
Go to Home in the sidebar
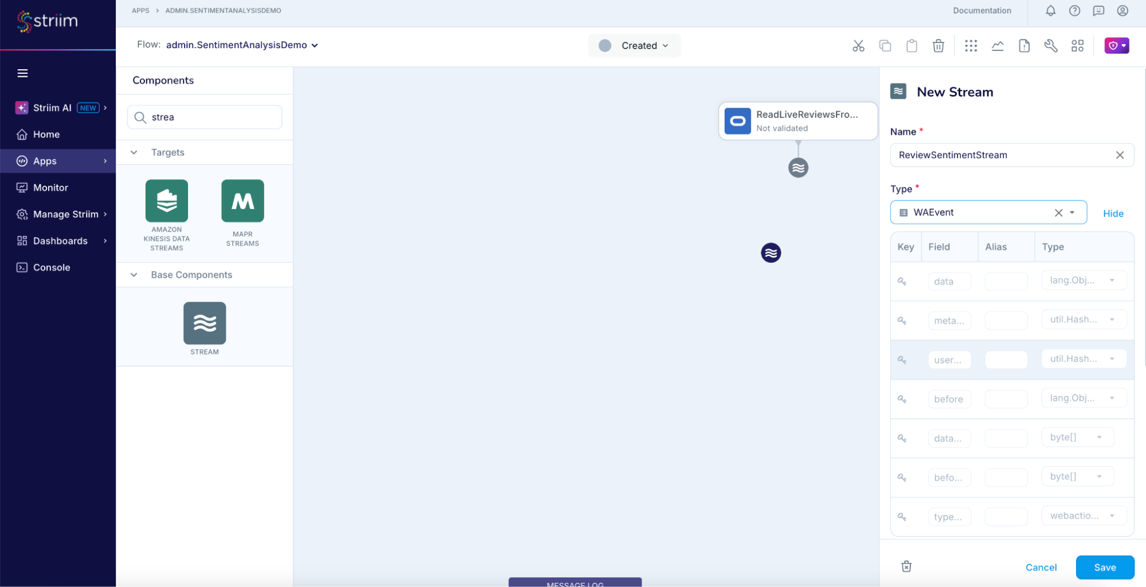click(46, 134)
